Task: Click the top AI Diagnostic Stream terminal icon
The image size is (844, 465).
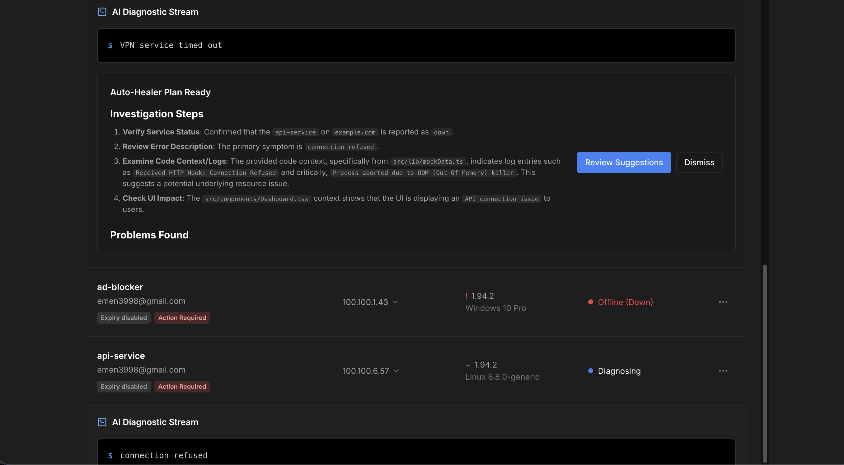Action: coord(102,12)
